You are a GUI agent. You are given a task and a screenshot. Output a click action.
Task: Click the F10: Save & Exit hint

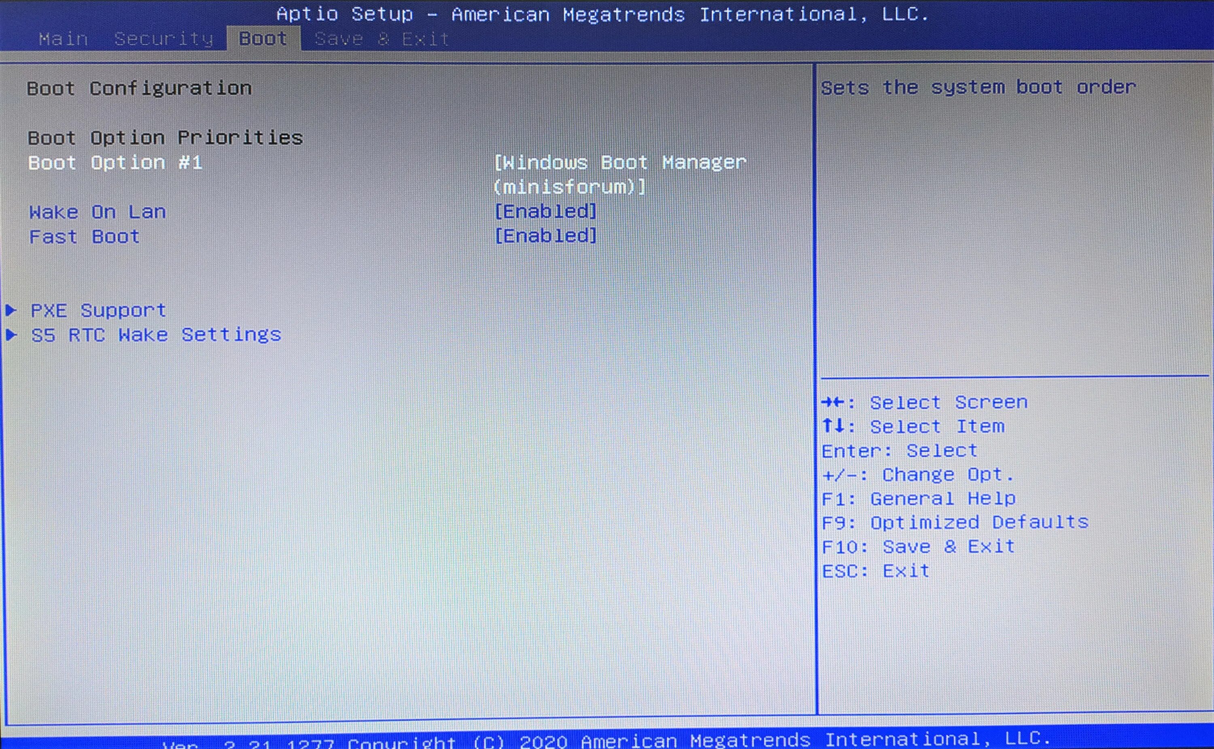[x=919, y=546]
